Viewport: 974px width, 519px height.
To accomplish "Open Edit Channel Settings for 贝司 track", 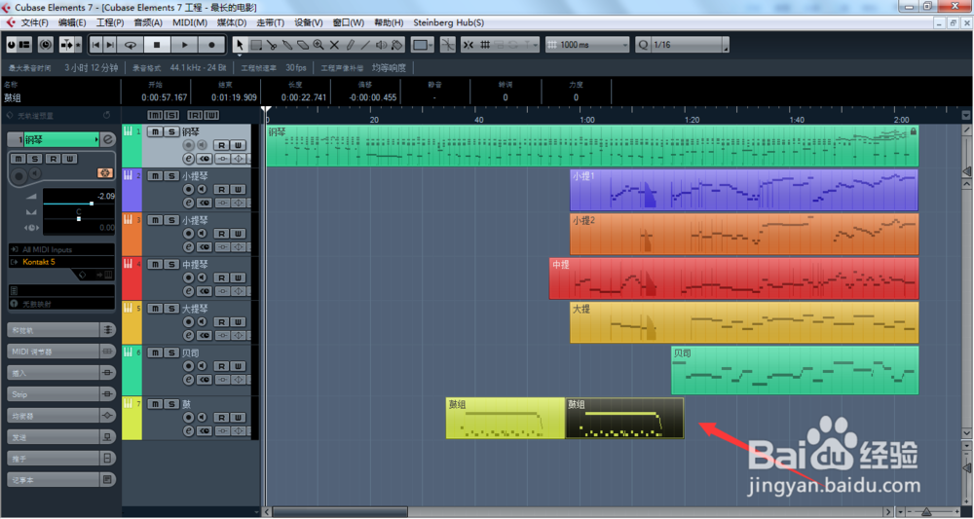I will pos(189,380).
